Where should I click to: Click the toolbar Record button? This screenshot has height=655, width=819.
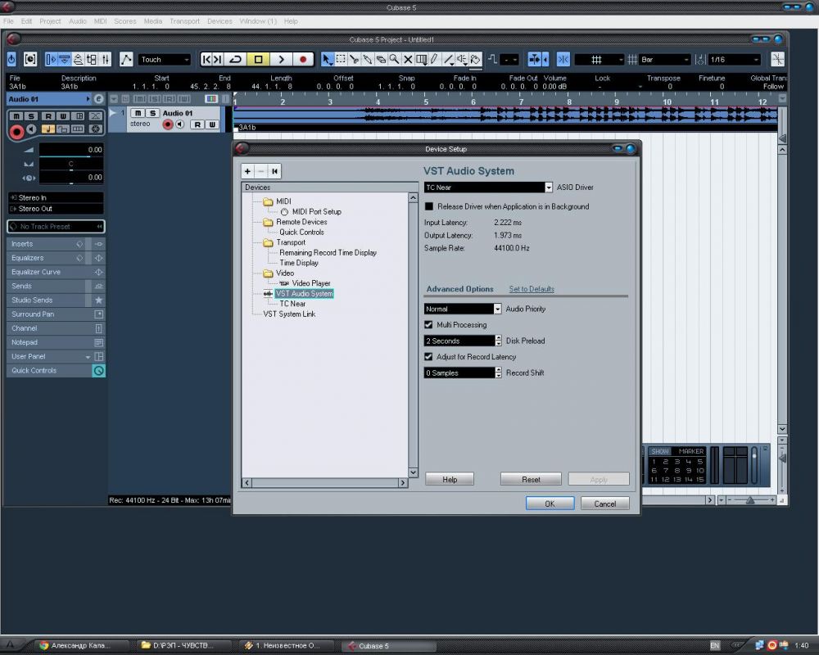[x=303, y=60]
